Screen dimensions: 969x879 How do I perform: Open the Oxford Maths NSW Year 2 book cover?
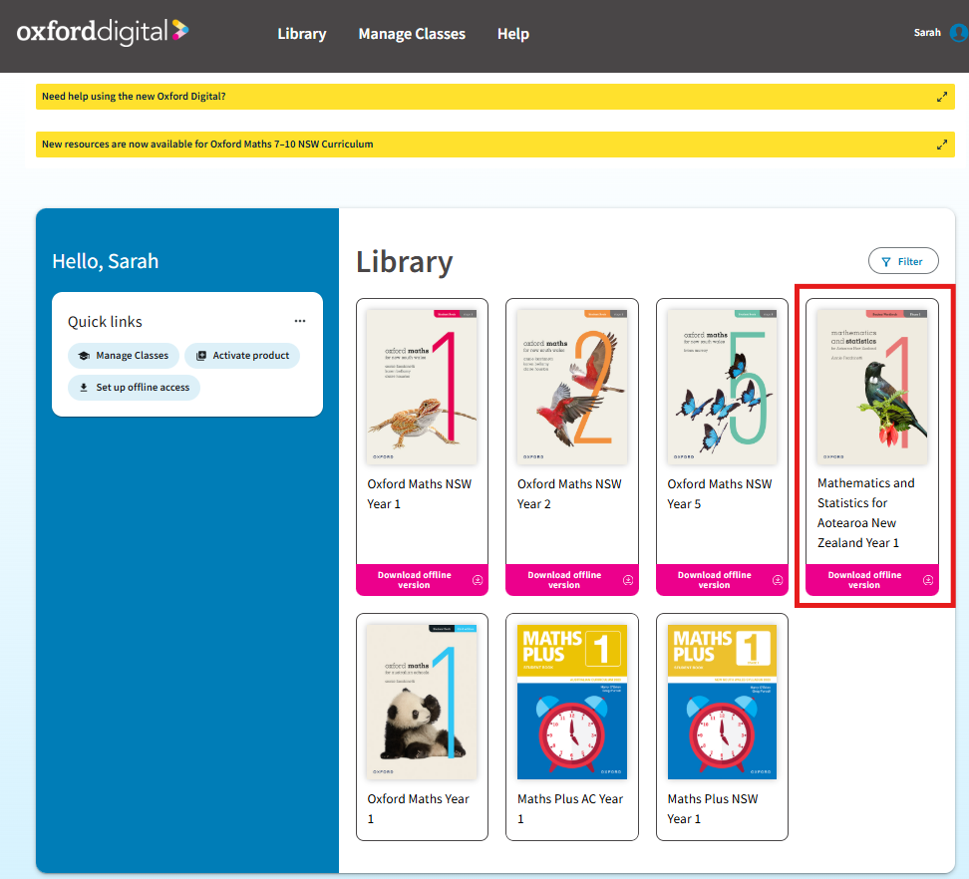pyautogui.click(x=571, y=388)
